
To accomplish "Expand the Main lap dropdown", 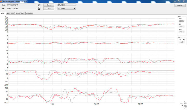I will (75, 5).
